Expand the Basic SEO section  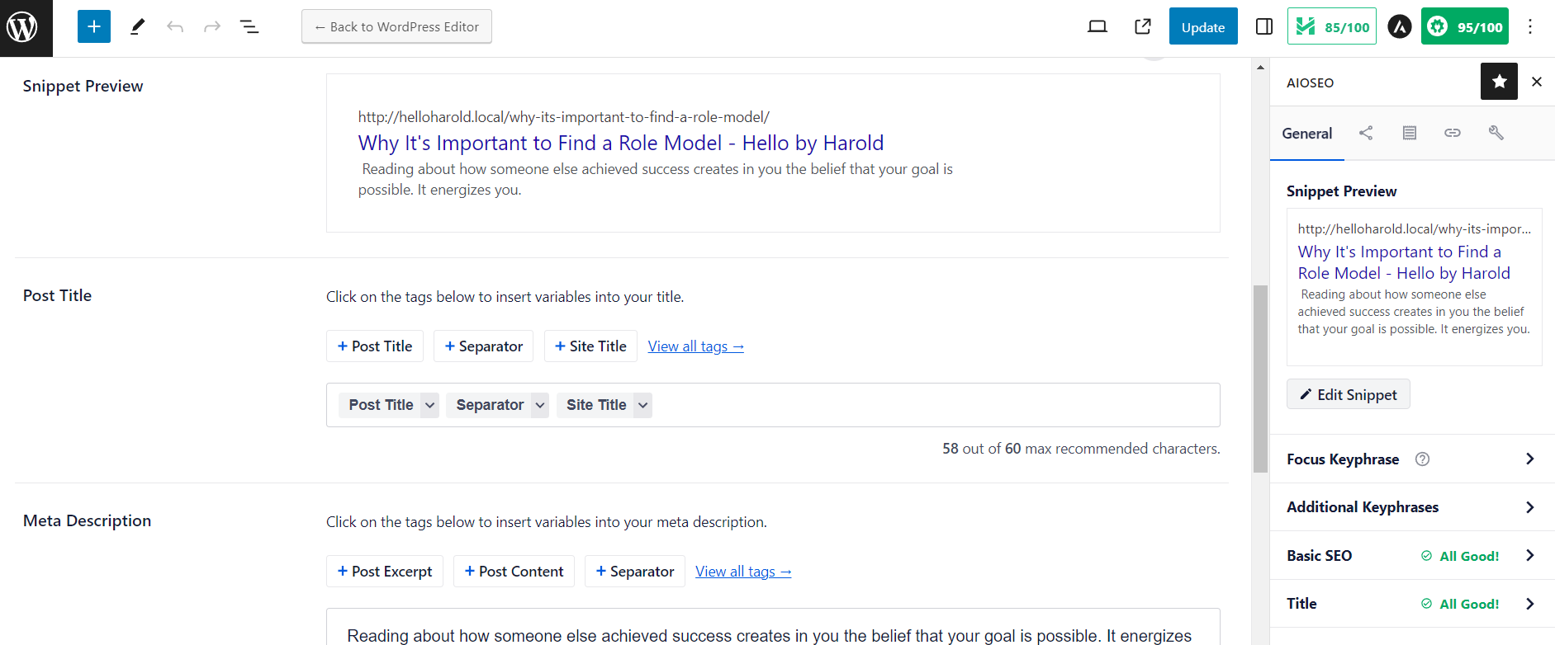tap(1529, 555)
